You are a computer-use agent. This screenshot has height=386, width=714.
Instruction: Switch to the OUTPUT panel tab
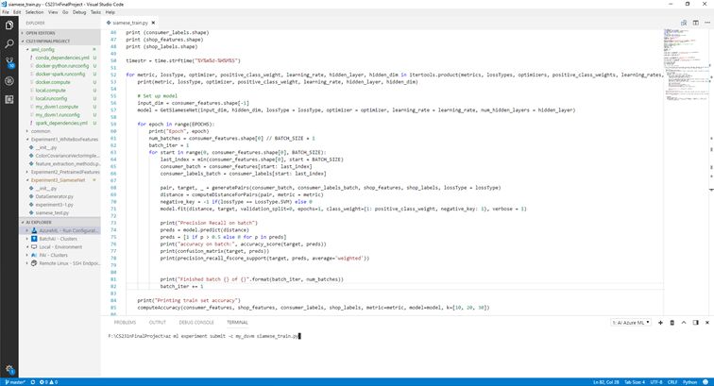click(158, 322)
